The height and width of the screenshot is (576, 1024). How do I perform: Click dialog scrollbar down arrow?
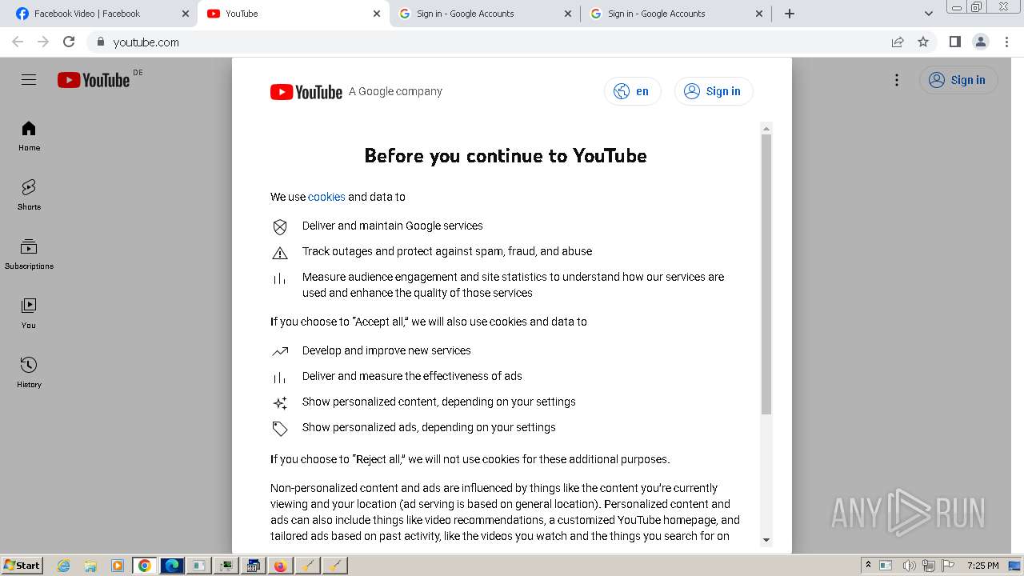766,540
